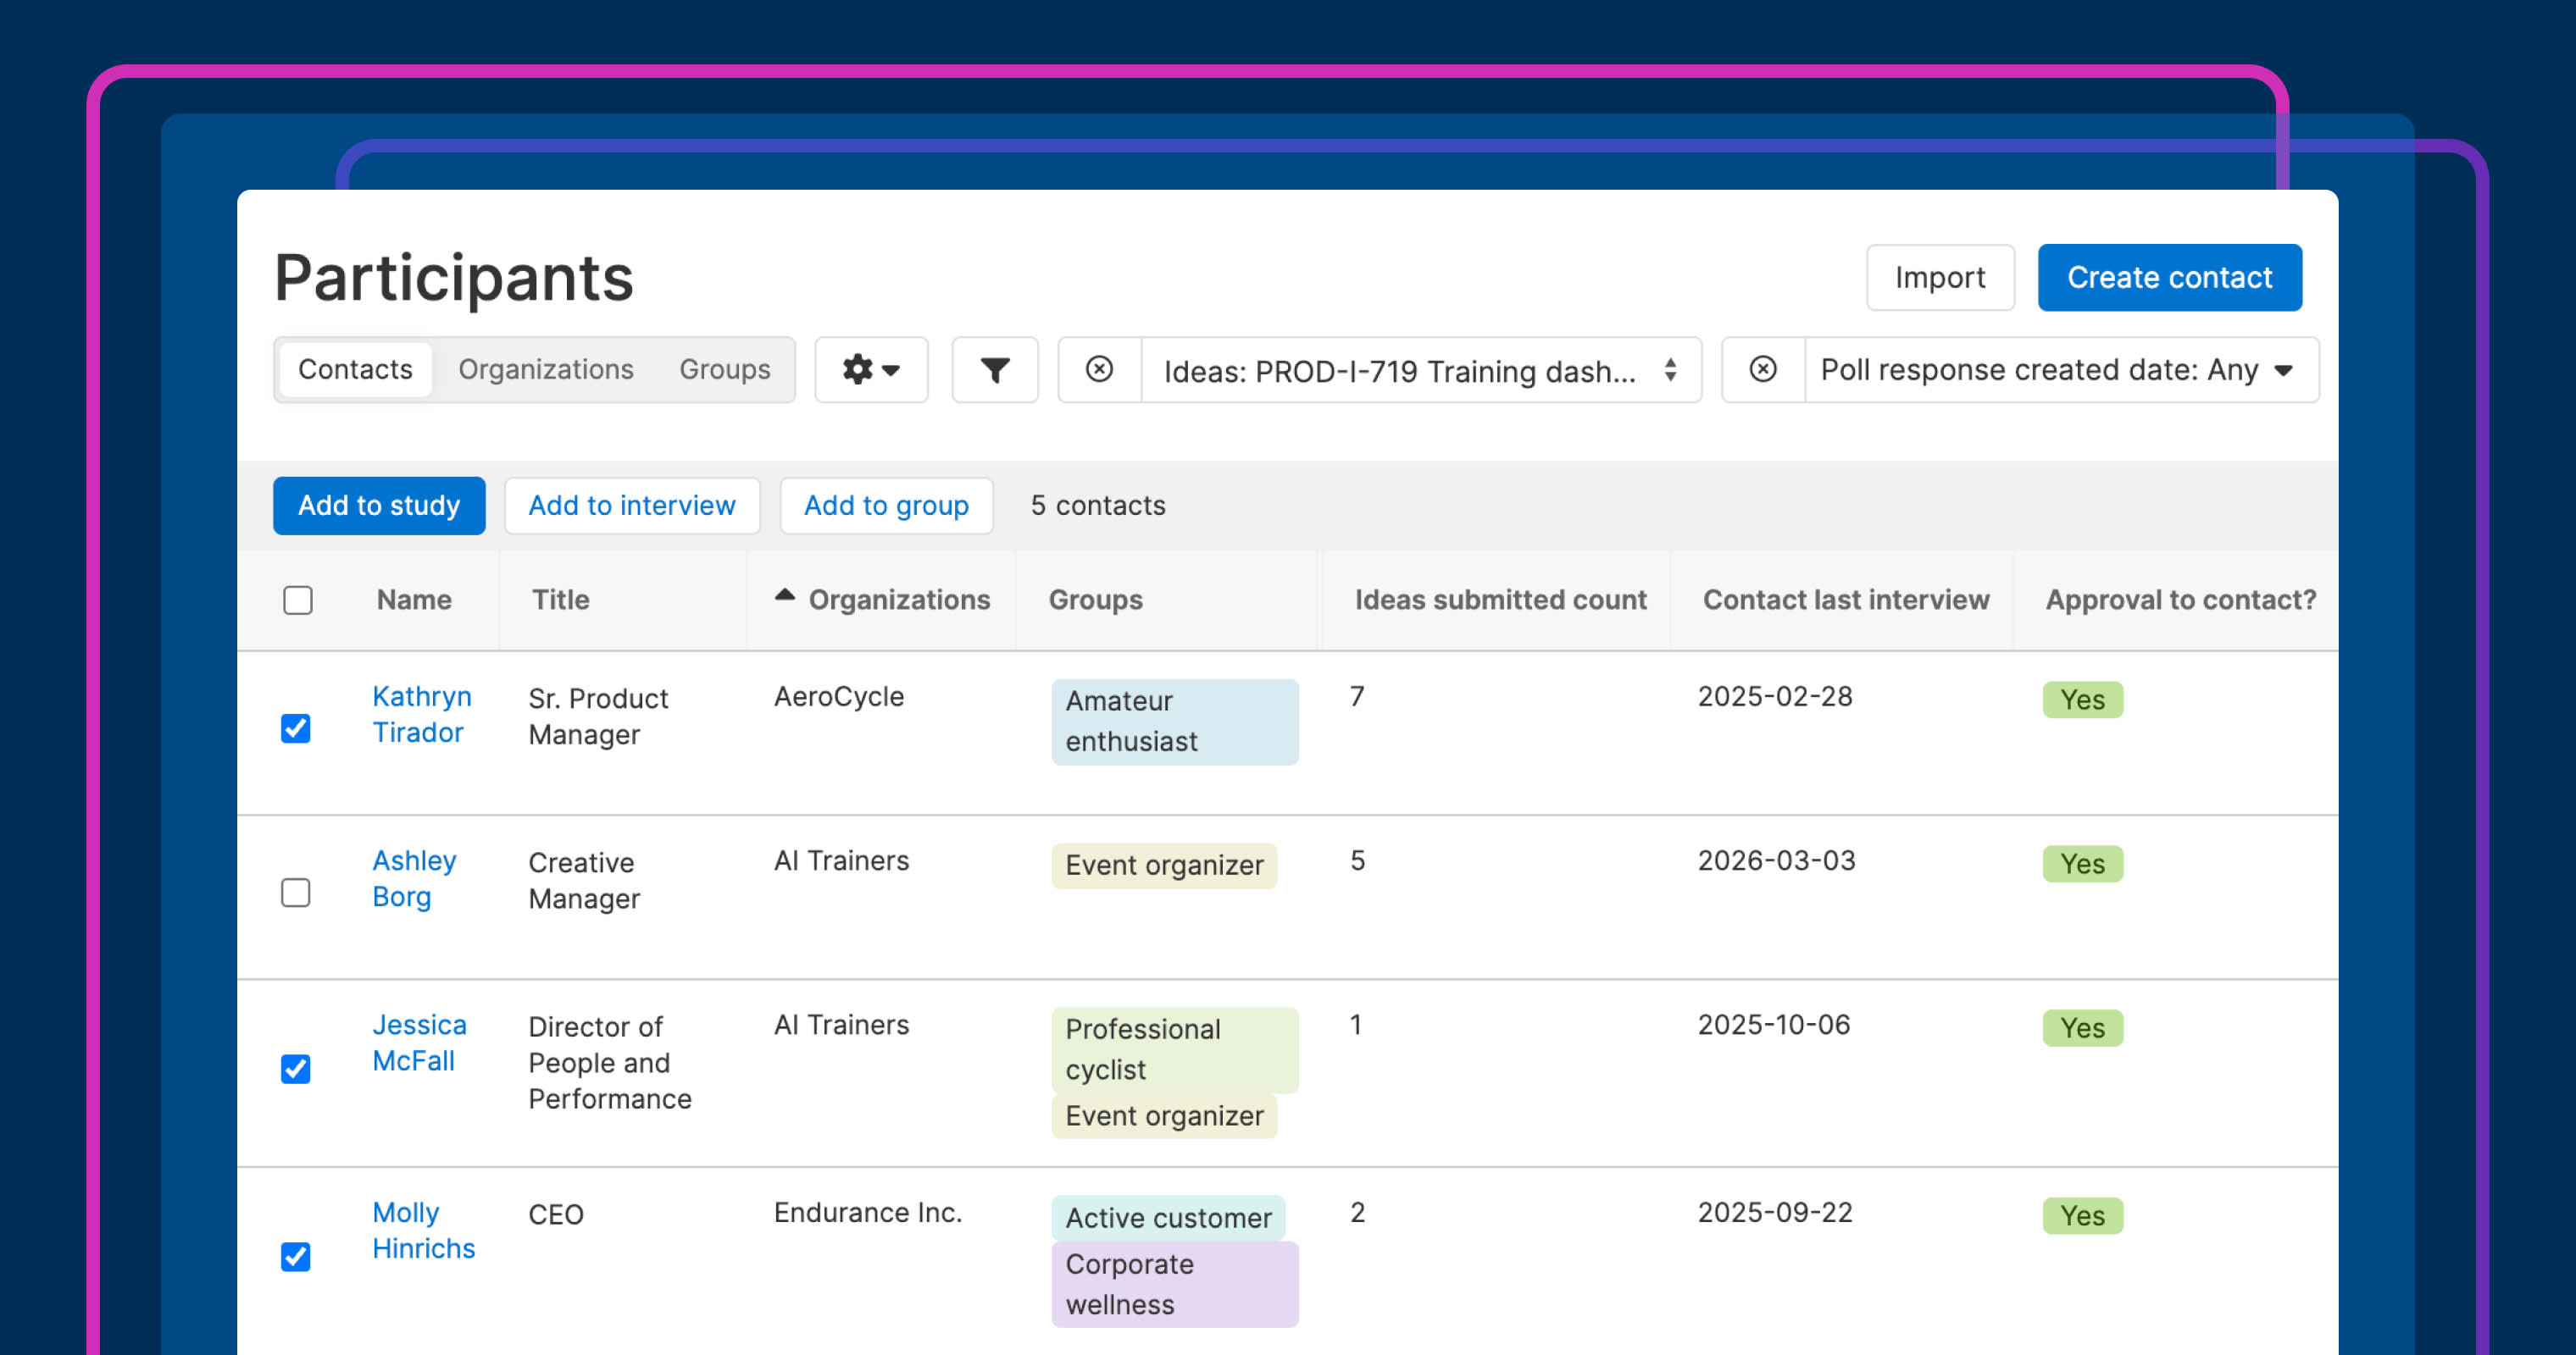Switch to the Organizations tab
This screenshot has height=1355, width=2576.
[546, 368]
